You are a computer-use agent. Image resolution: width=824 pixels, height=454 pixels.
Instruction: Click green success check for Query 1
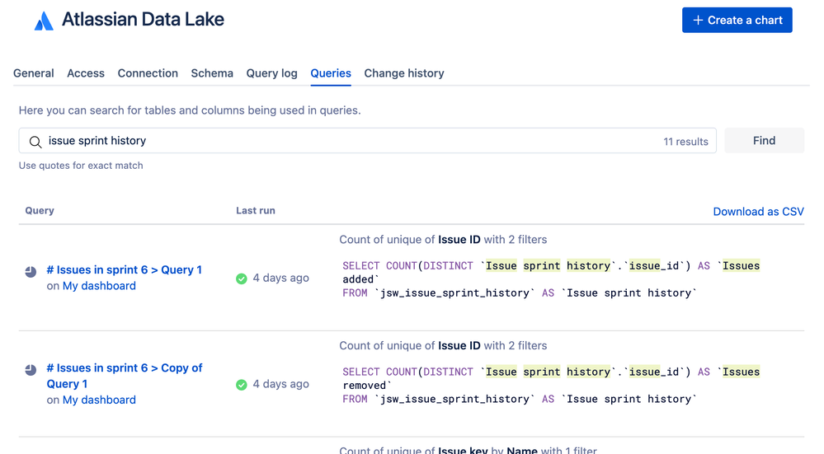(241, 278)
